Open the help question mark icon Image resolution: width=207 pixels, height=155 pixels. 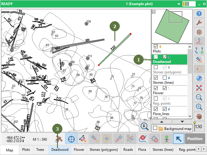coord(199,13)
